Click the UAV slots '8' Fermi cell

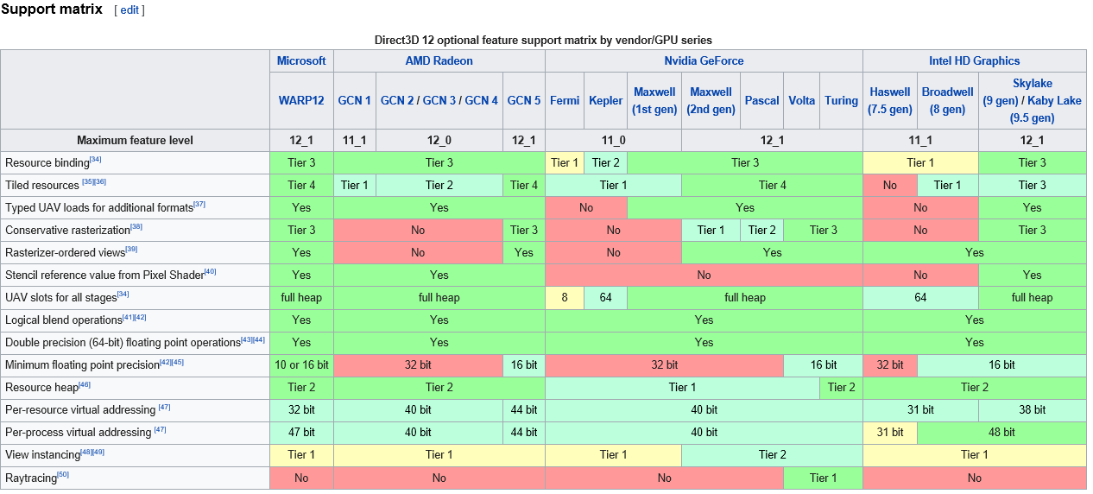pos(565,297)
